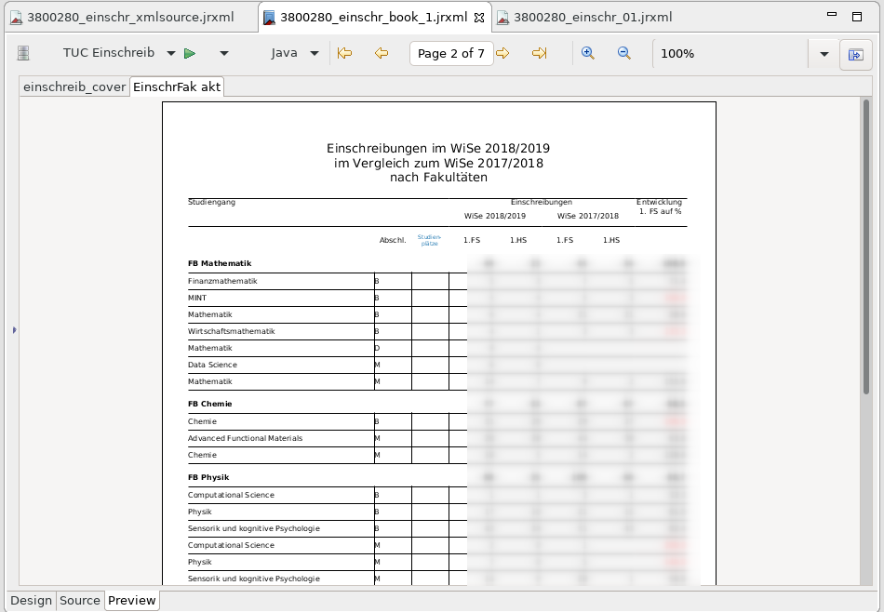Click the 'Entwicklung 1. FS auf %' header

coord(660,206)
